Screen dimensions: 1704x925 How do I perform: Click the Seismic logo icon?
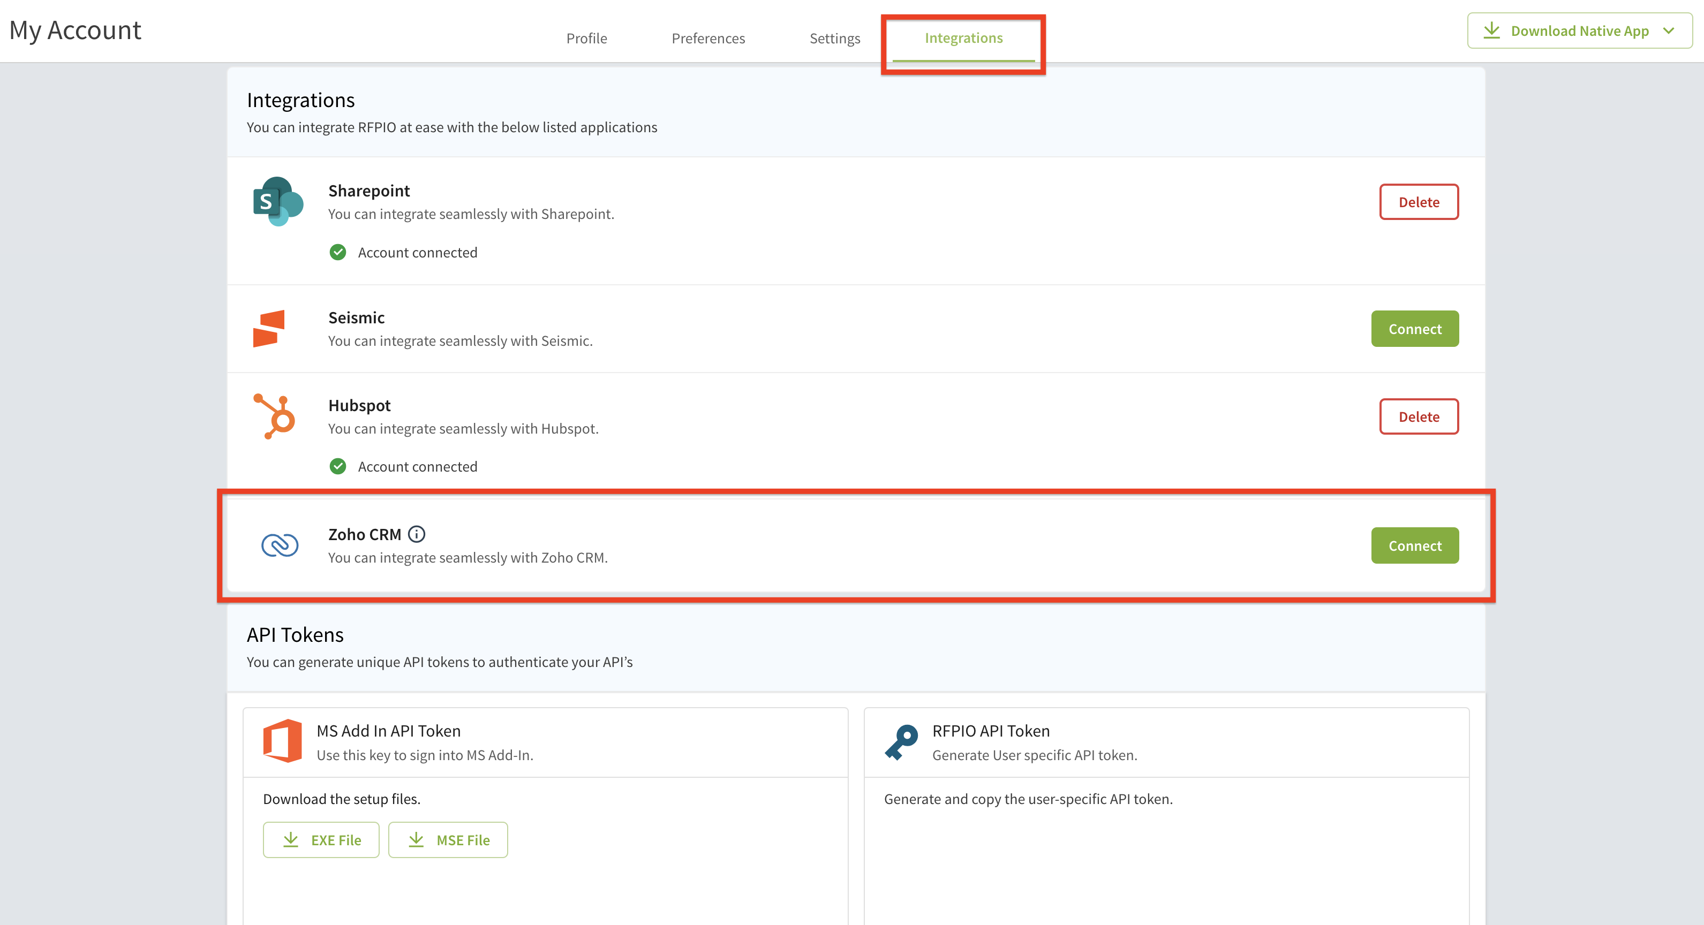point(269,329)
